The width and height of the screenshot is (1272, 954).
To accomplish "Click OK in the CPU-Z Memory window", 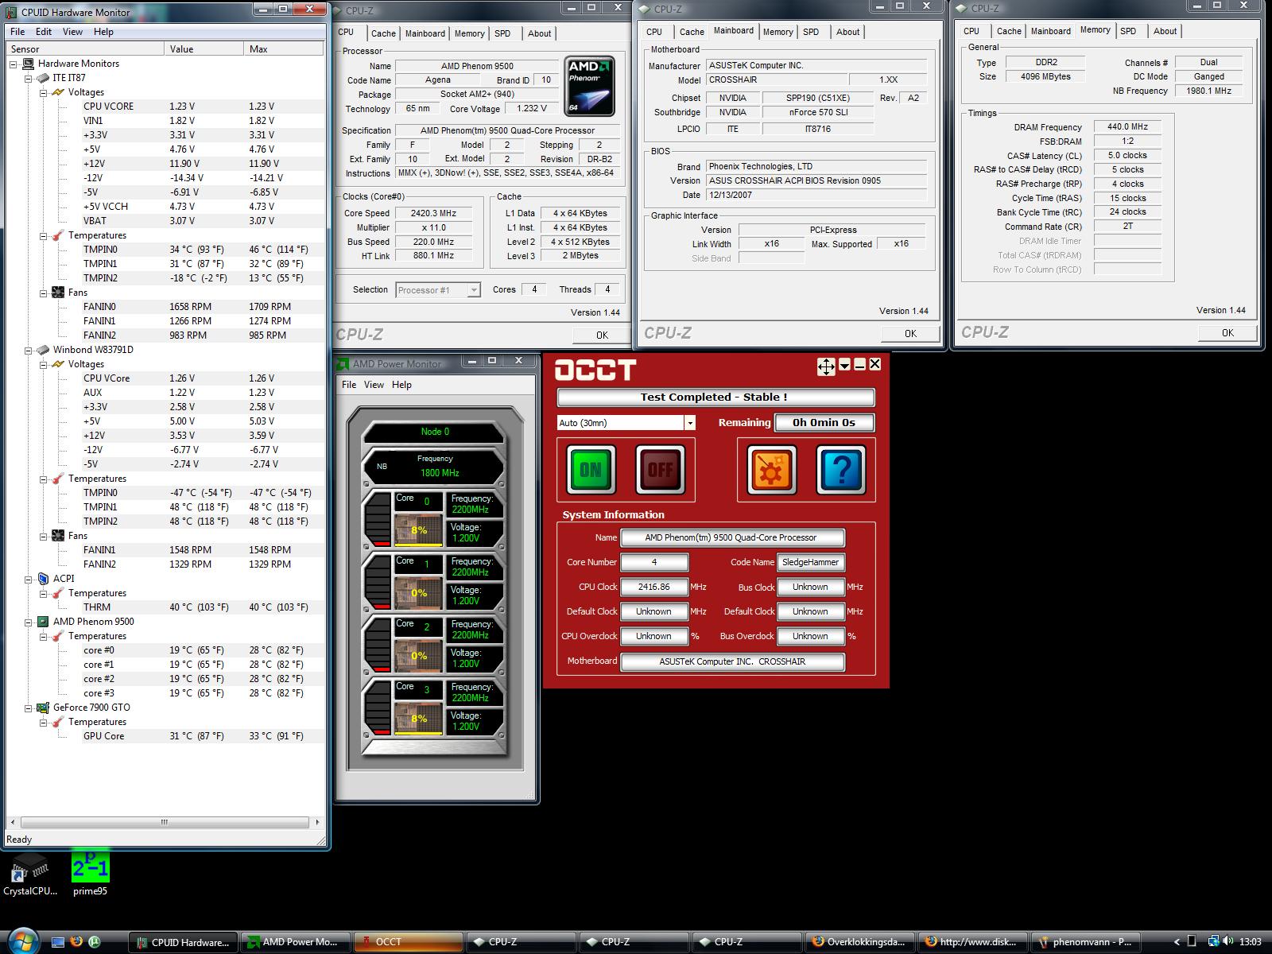I will [1227, 332].
